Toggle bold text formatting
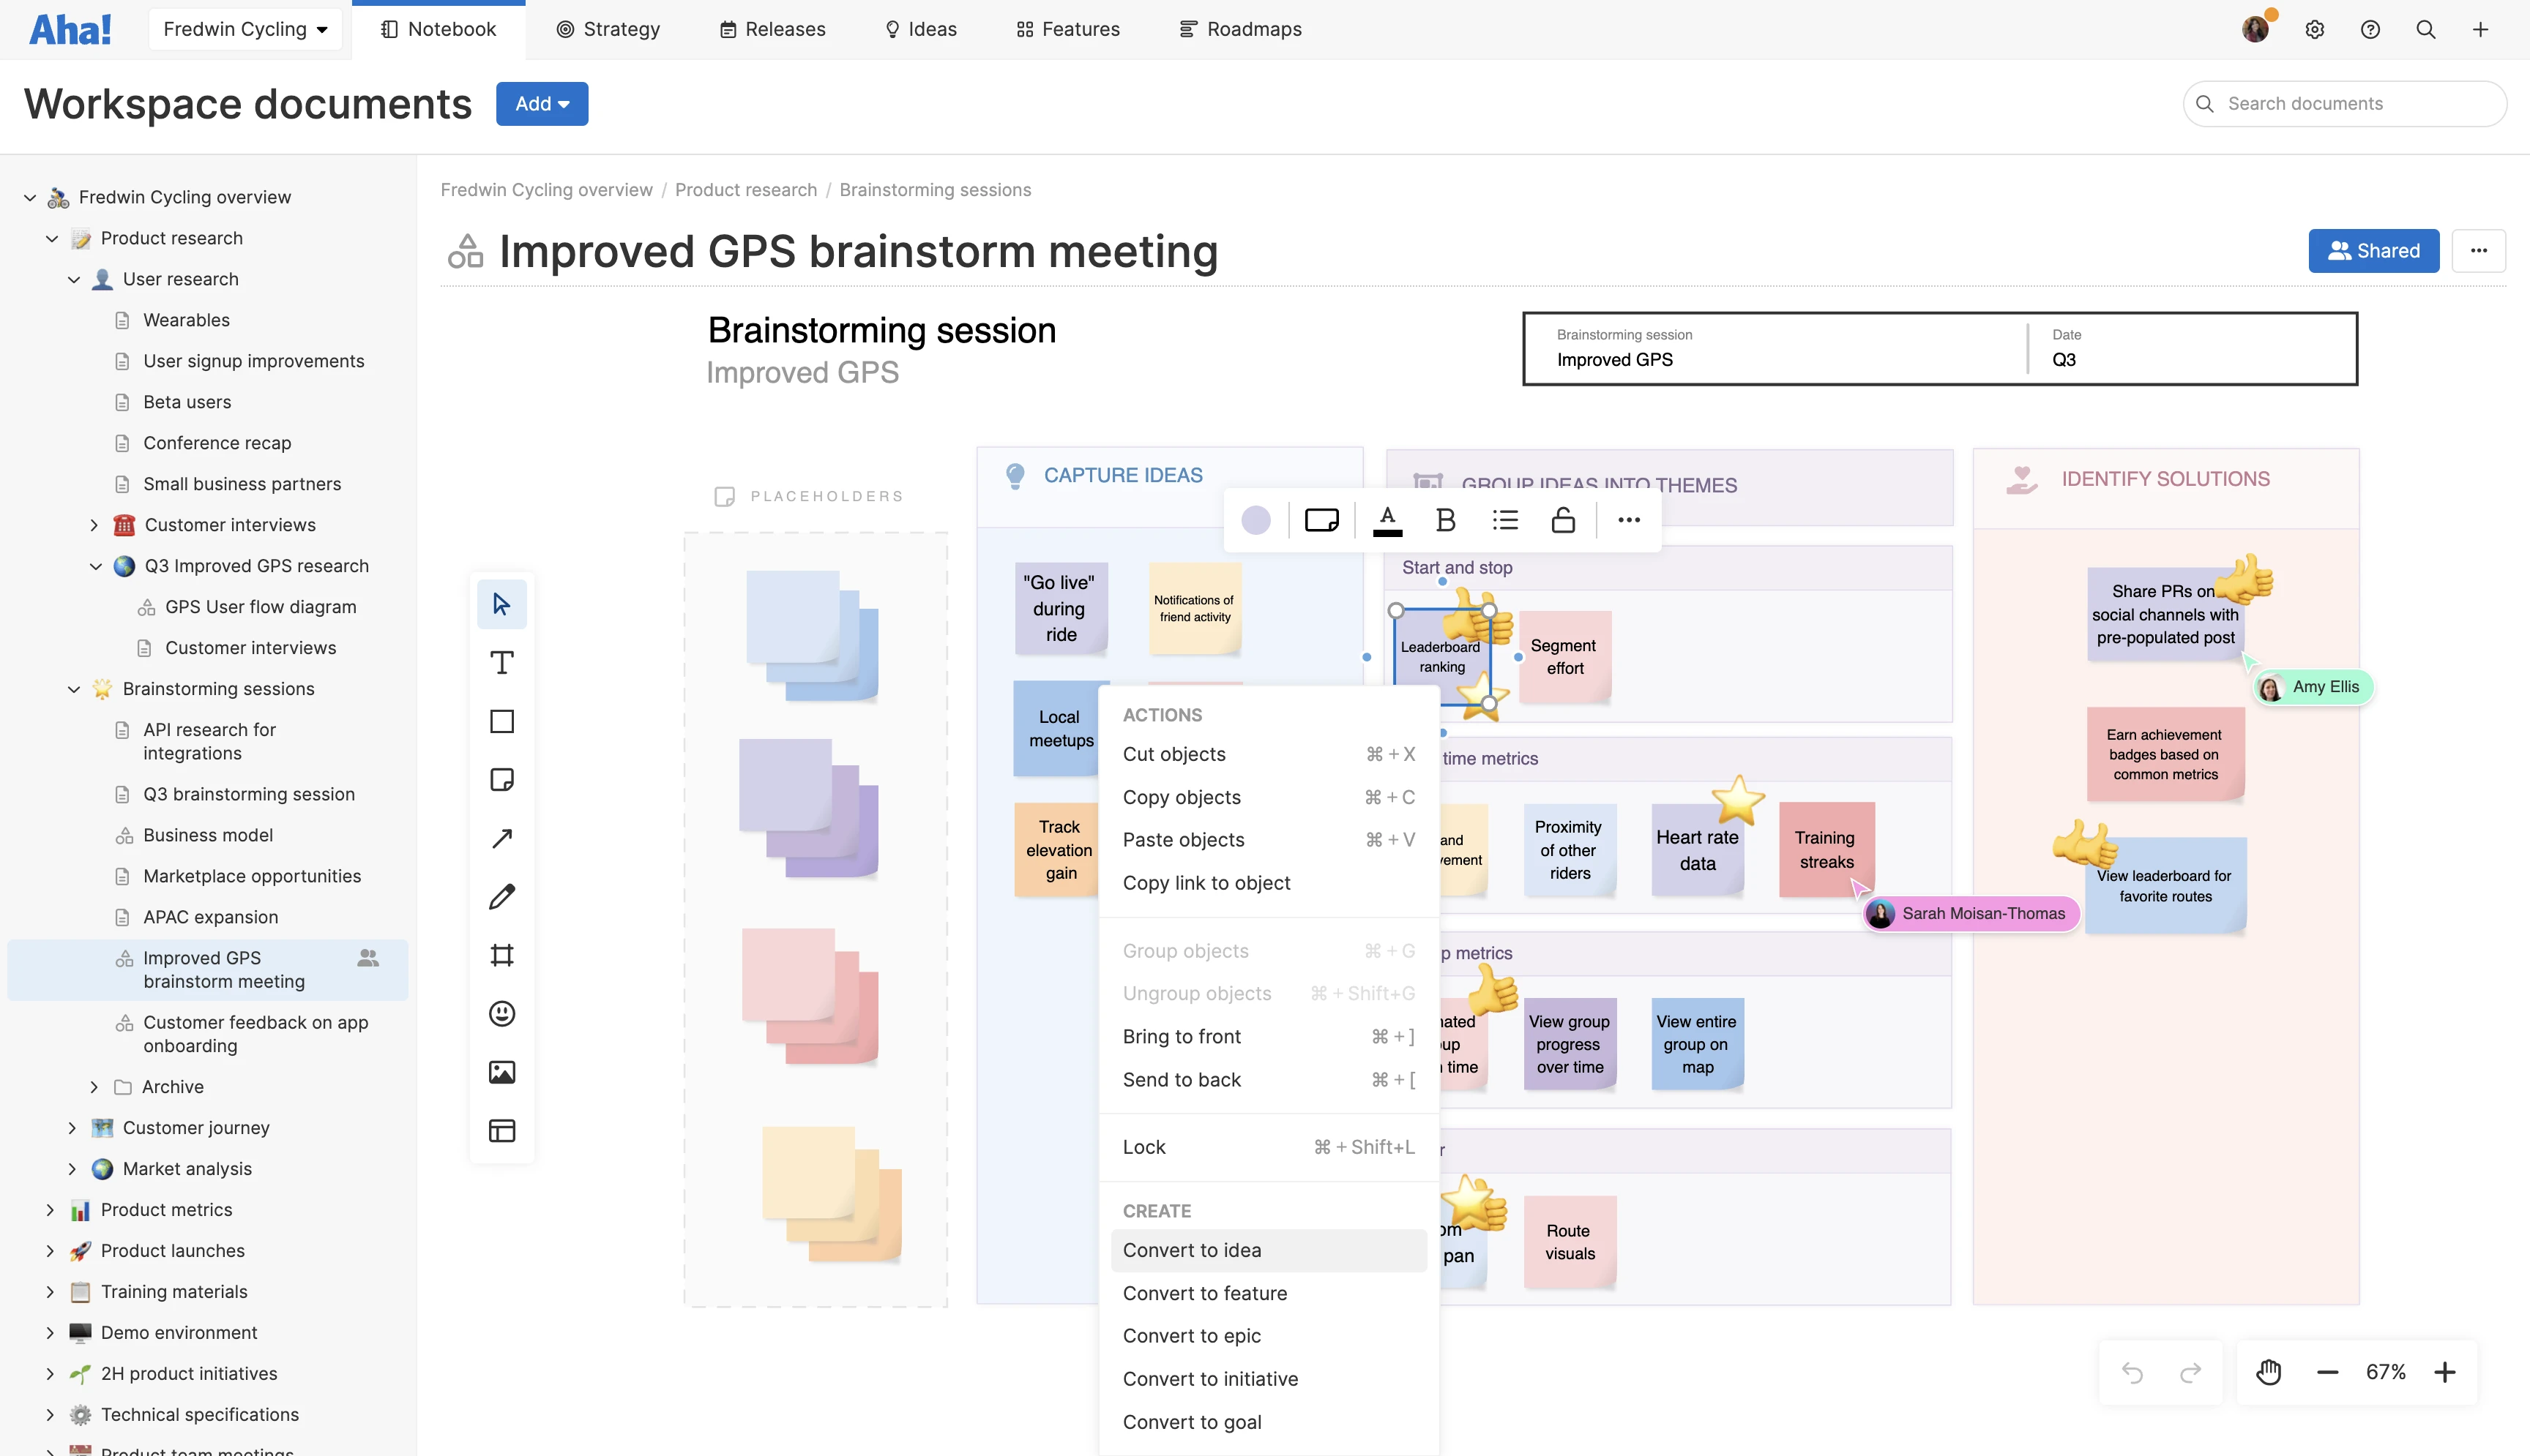 (x=1444, y=520)
